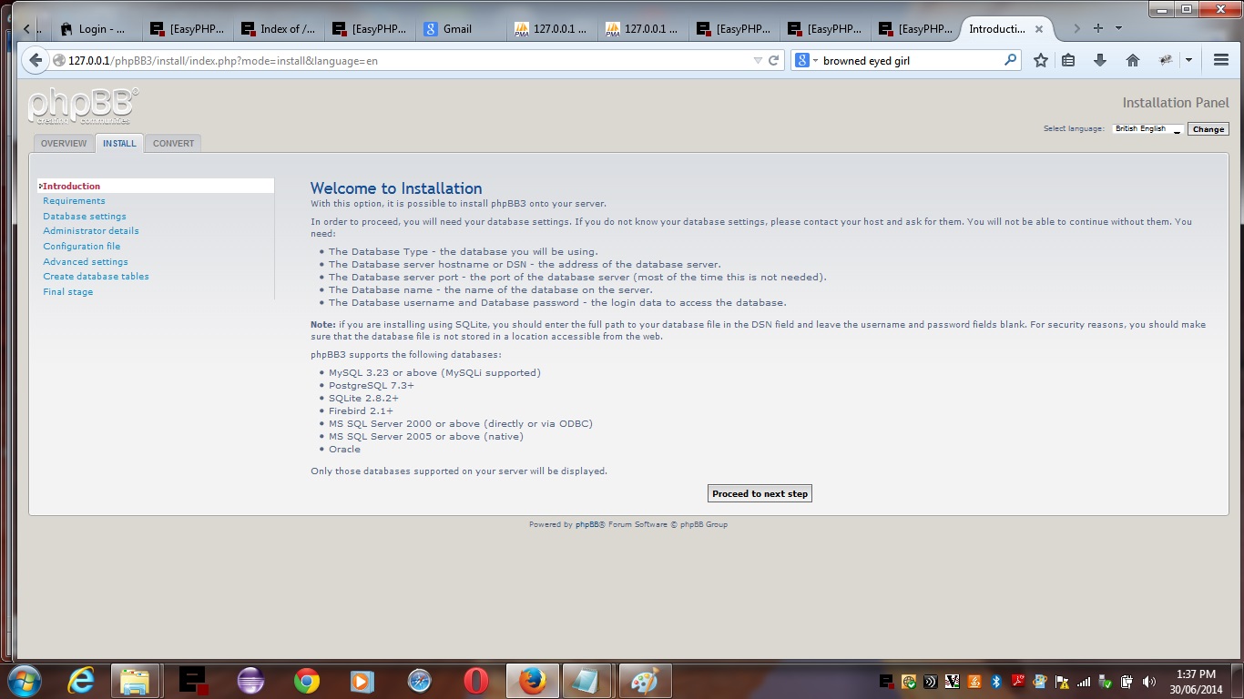Screen dimensions: 1244x699
Task: Switch to Firefox taskbar button
Action: click(x=533, y=681)
